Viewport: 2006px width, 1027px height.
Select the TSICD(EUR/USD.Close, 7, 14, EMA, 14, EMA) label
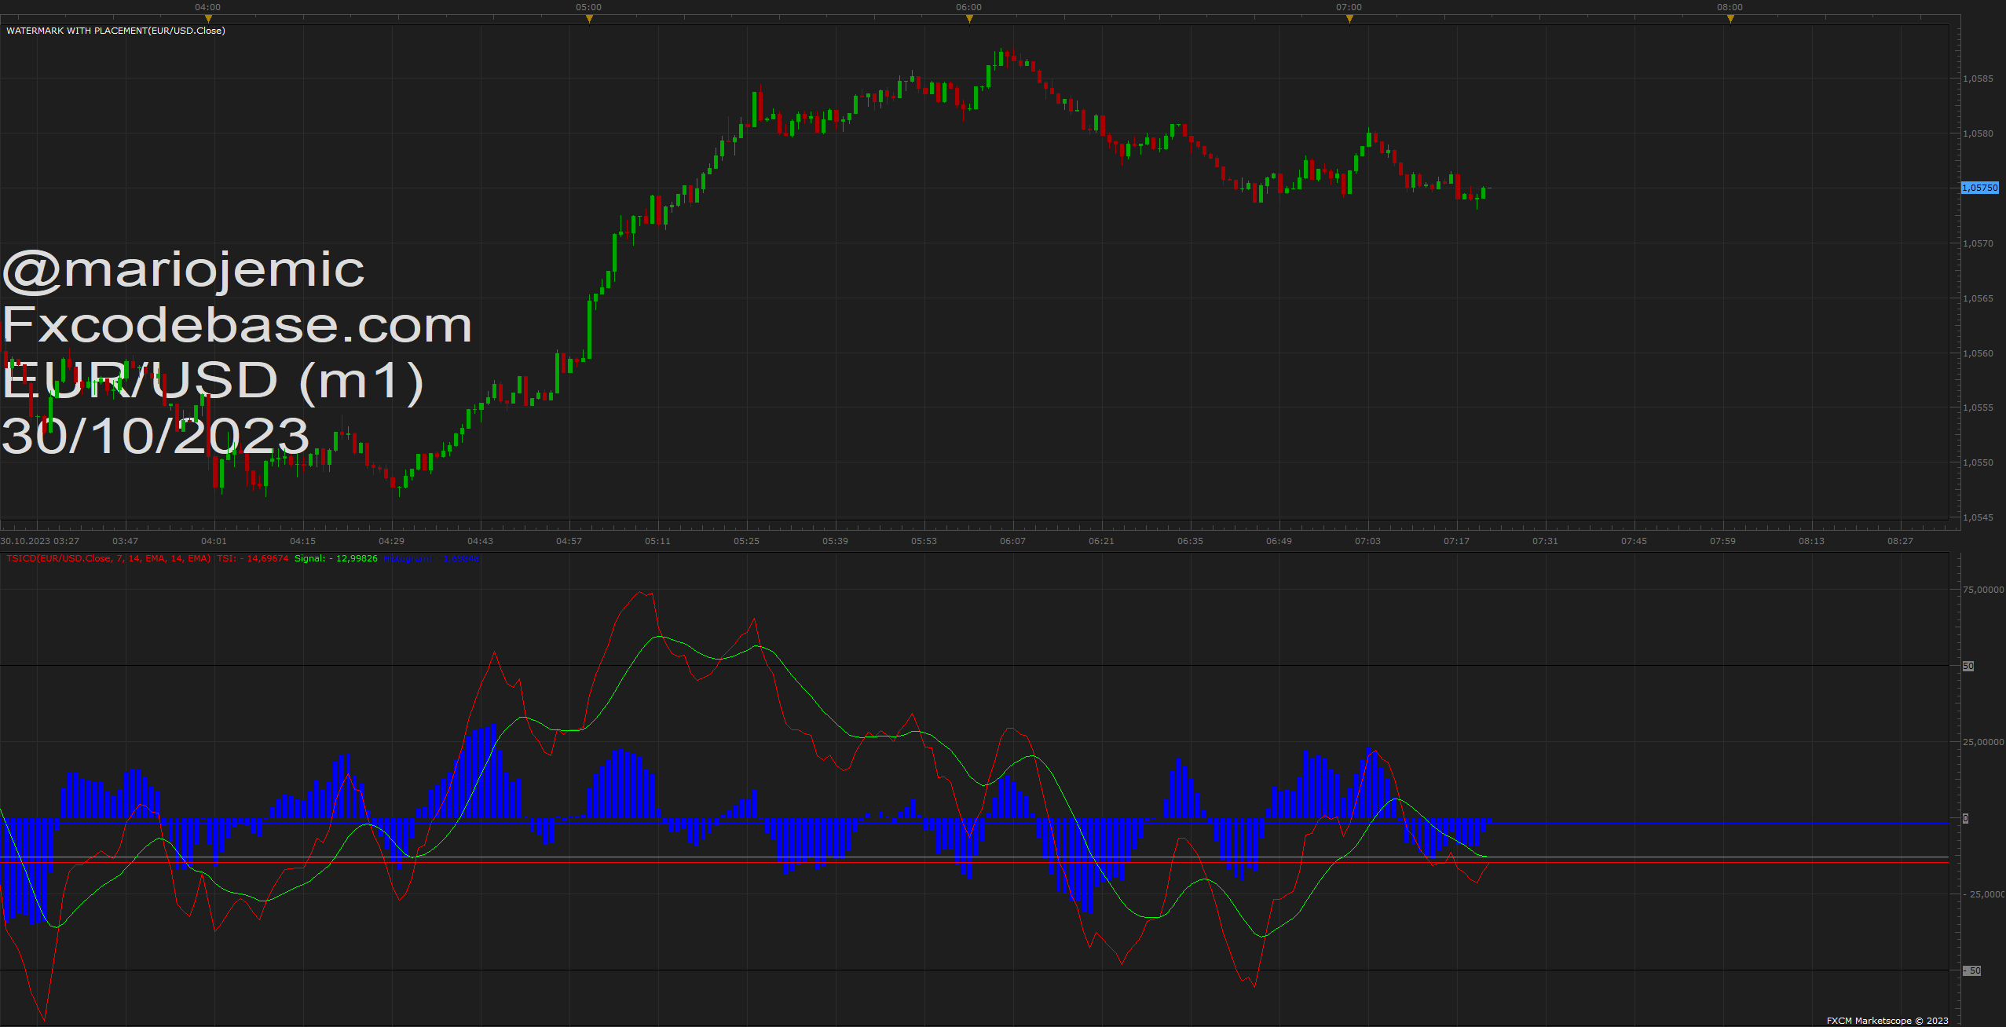[108, 558]
